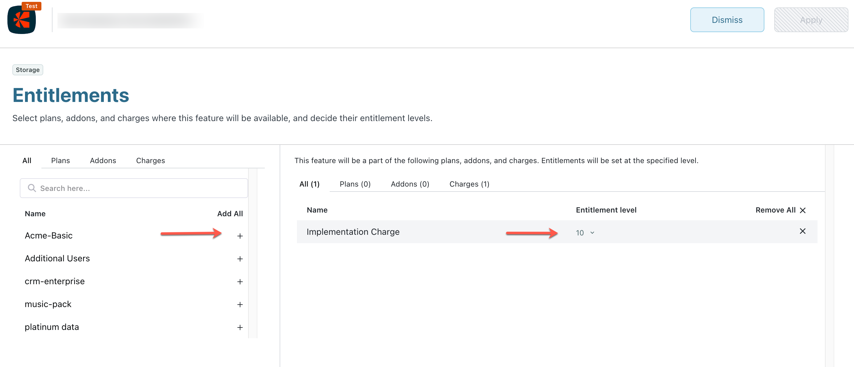Show Plans (0) tab
854x367 pixels.
pyautogui.click(x=355, y=184)
